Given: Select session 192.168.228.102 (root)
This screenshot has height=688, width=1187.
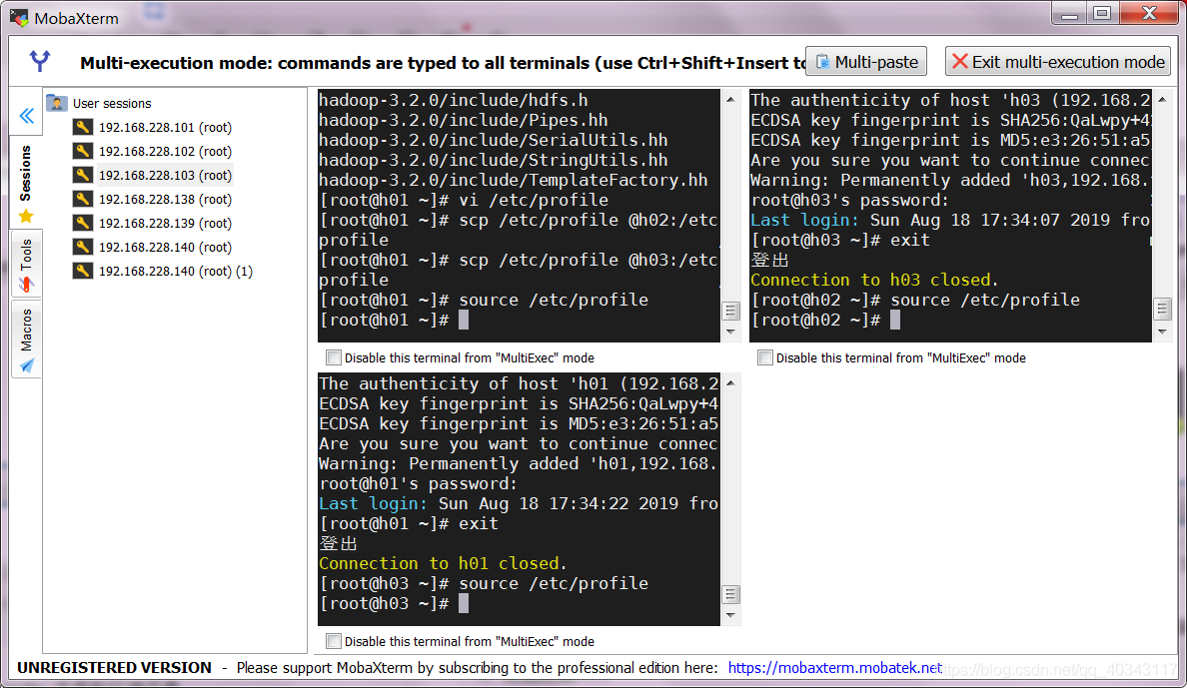Looking at the screenshot, I should click(x=165, y=152).
